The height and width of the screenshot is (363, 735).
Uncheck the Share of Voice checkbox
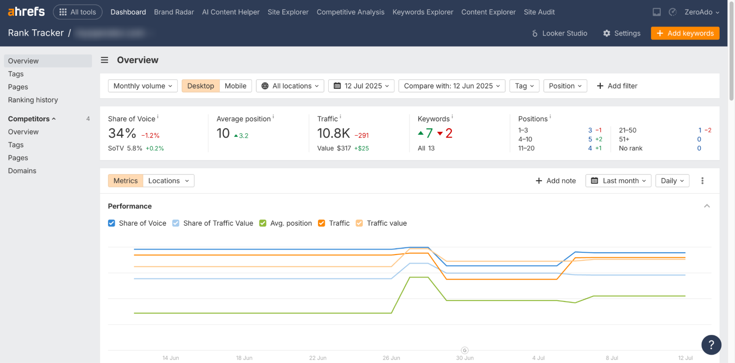point(111,223)
